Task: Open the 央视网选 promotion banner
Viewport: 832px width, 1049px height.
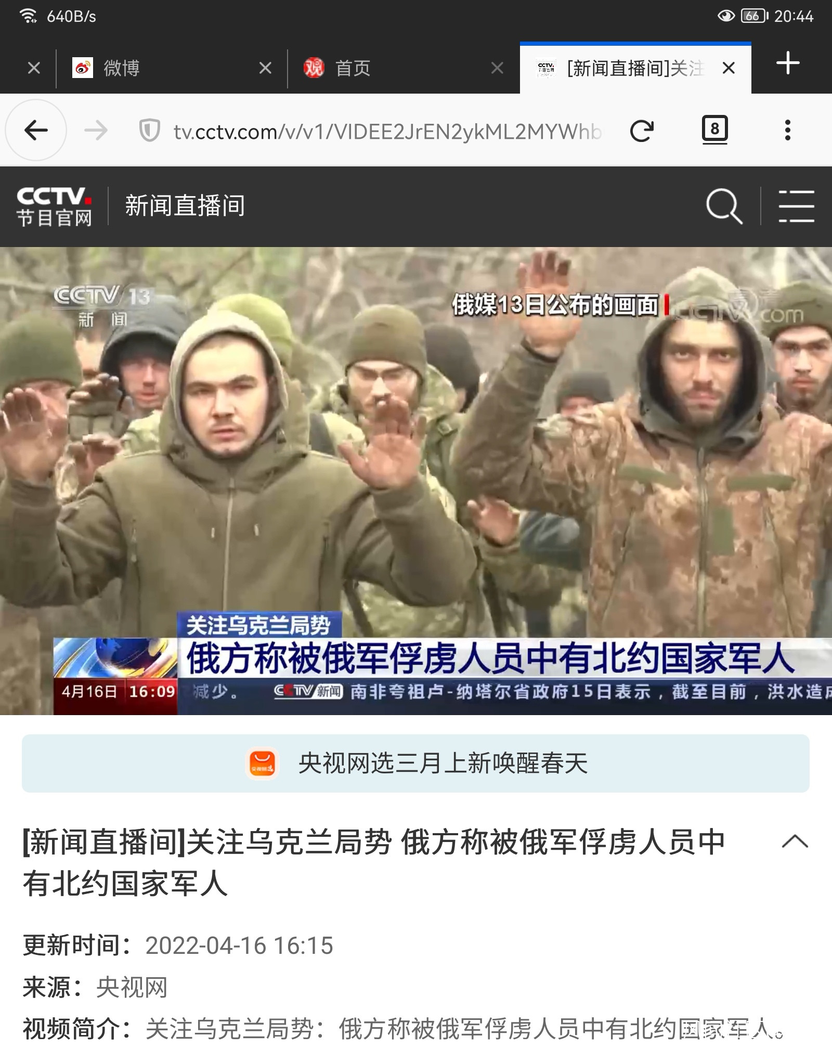Action: pos(415,763)
